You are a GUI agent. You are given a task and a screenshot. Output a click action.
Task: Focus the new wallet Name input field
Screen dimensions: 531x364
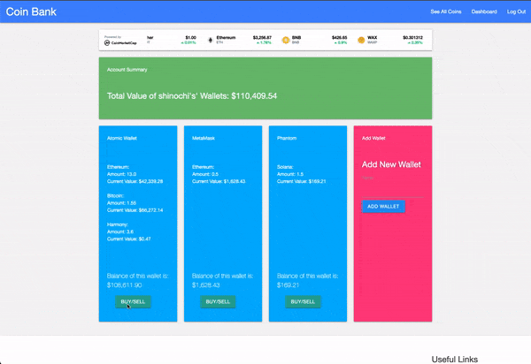click(x=393, y=179)
